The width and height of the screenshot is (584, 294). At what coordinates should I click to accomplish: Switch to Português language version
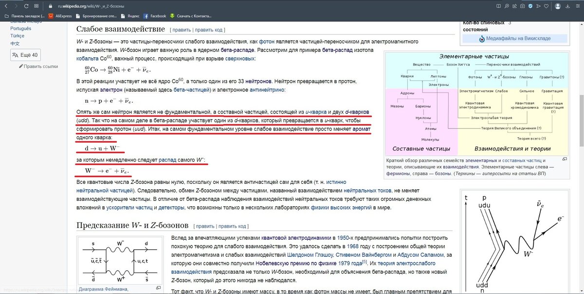pos(21,29)
